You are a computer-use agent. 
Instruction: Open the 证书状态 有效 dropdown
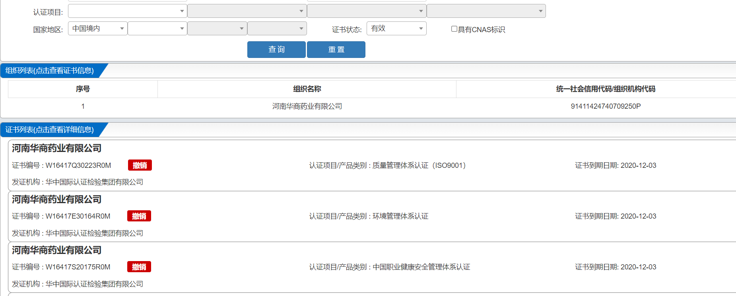pos(396,29)
